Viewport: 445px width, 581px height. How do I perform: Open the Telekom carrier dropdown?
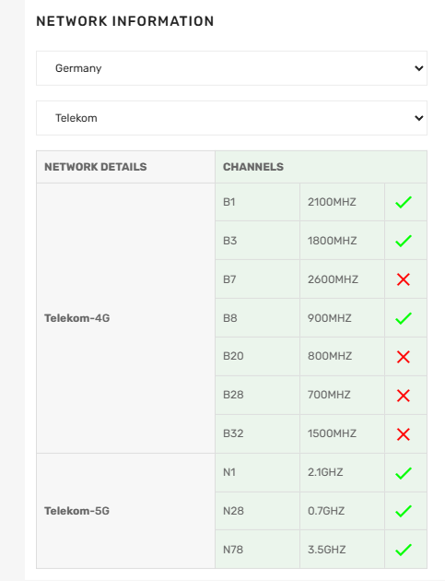tap(231, 118)
